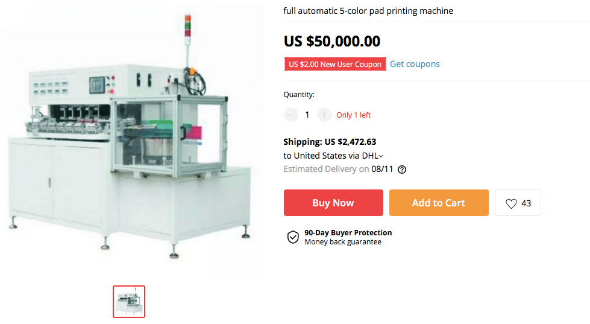The image size is (590, 324).
Task: Click the US $2.00 New User Coupon badge
Action: [335, 64]
